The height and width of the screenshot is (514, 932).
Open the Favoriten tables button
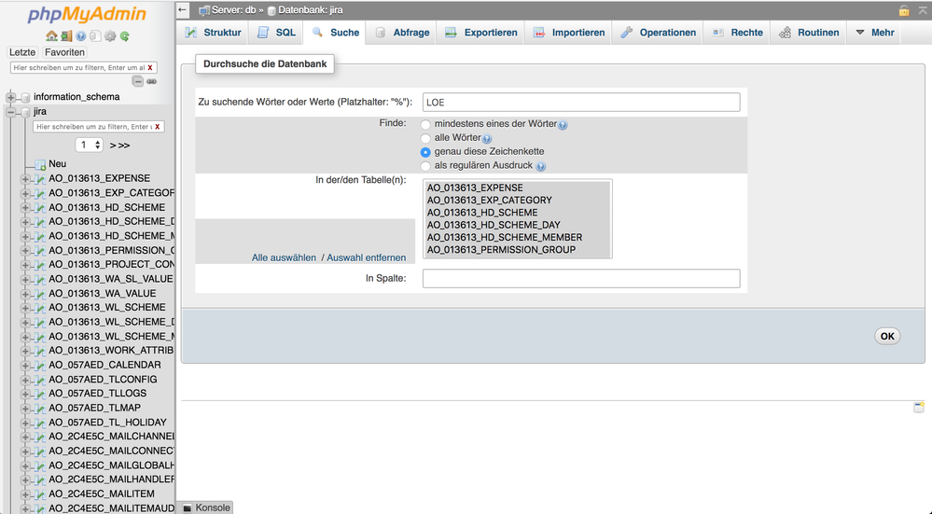tap(64, 52)
